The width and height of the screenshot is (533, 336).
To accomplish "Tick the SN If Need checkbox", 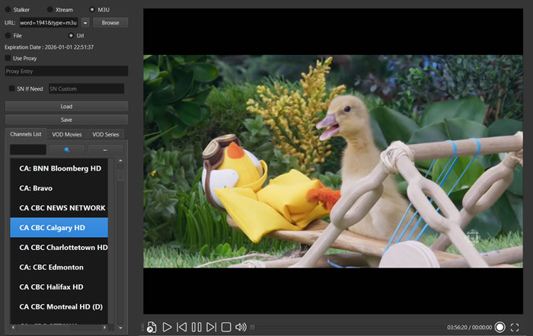I will 11,88.
